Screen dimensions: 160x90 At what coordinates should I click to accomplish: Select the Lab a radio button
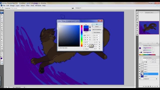pos(93,38)
